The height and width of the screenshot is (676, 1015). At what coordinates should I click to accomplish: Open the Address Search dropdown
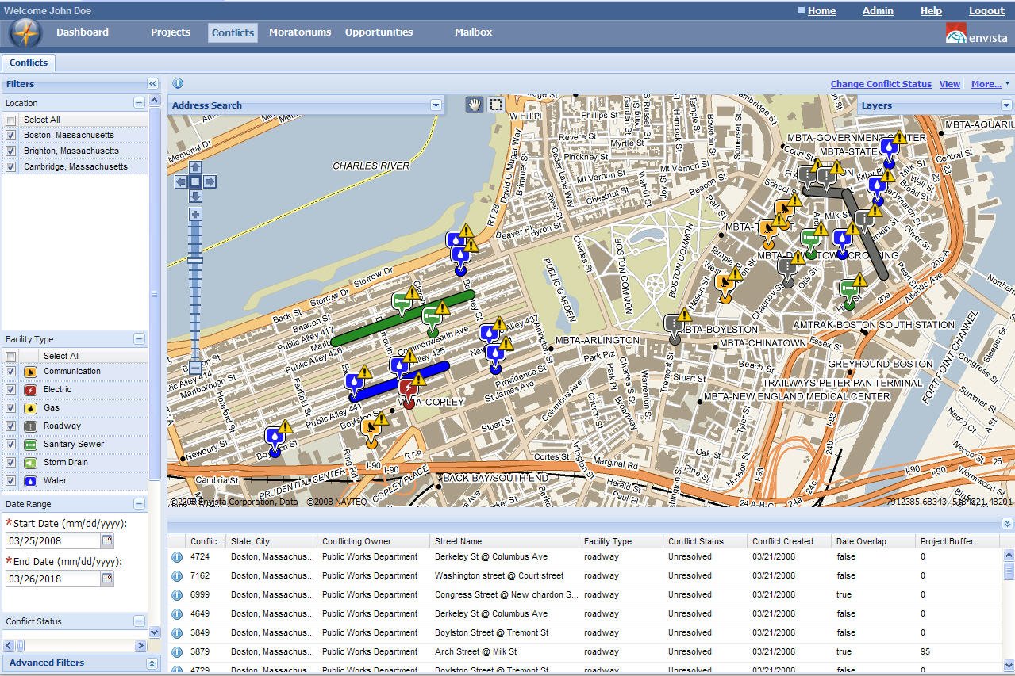436,105
